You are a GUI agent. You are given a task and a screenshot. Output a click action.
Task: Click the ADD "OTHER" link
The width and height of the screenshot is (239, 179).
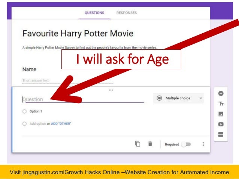click(61, 124)
